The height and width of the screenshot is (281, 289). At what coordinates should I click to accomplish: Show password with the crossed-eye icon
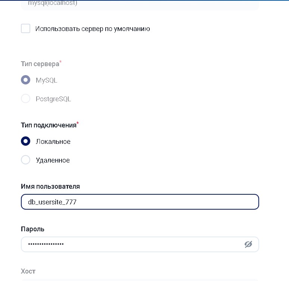248,244
